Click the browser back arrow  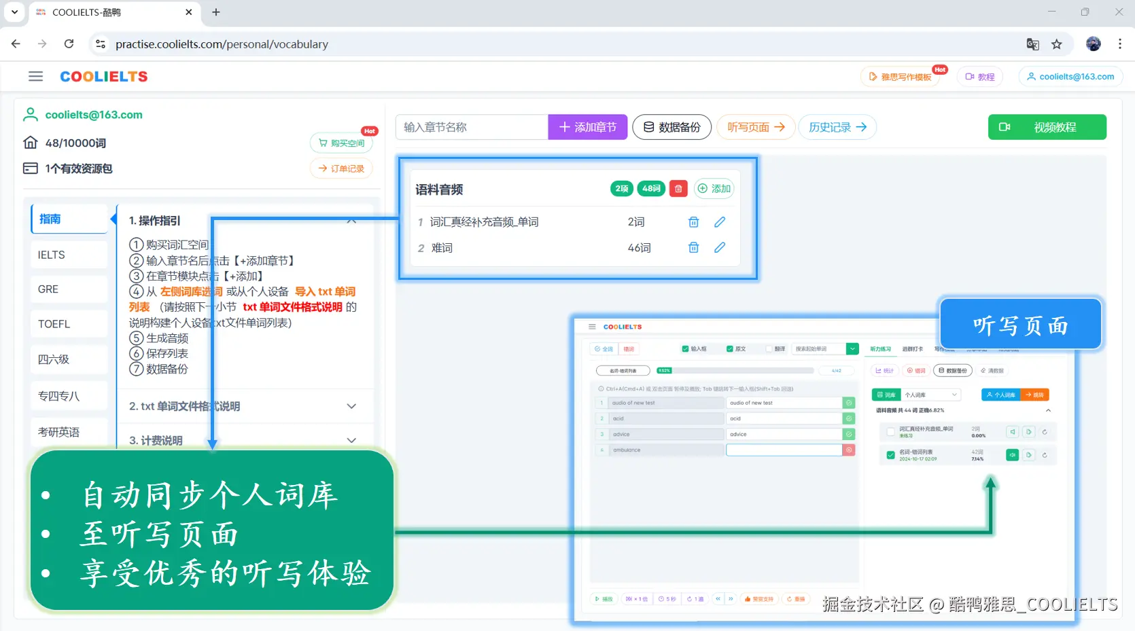16,43
